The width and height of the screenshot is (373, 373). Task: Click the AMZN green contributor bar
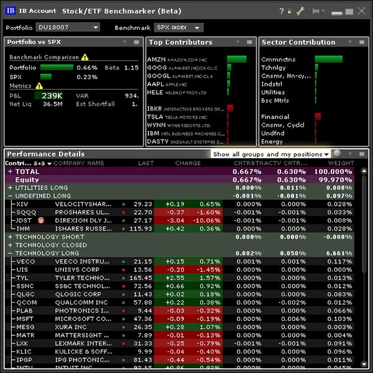[237, 59]
